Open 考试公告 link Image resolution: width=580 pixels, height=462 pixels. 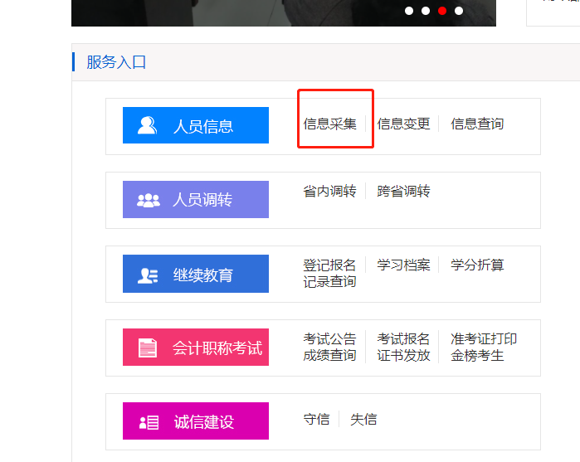coord(330,338)
